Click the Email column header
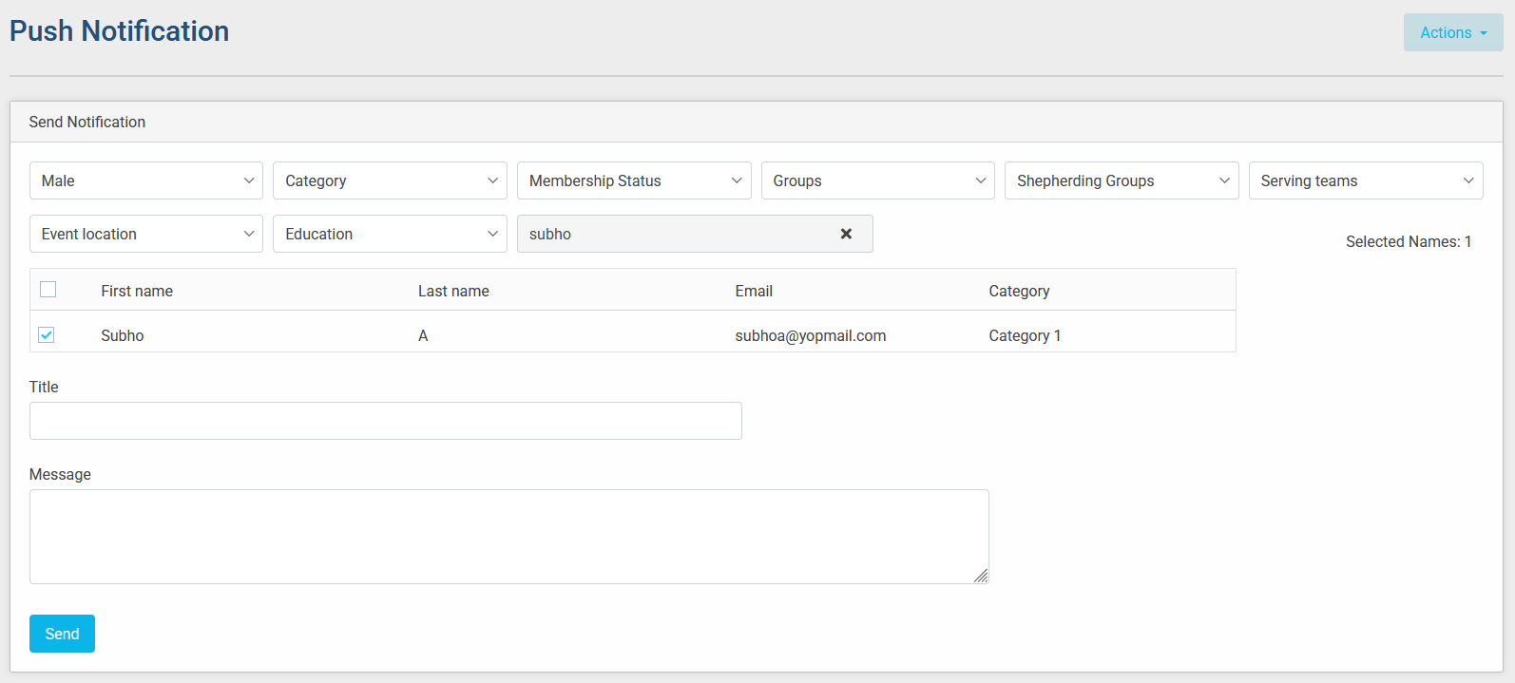 click(754, 291)
